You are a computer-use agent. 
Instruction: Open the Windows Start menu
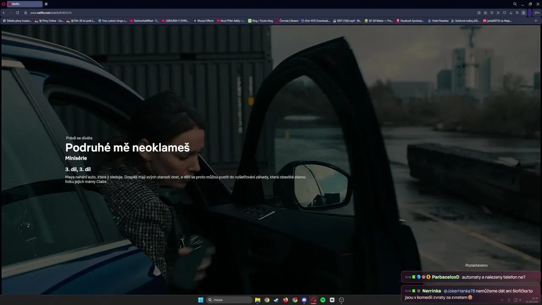tap(201, 300)
